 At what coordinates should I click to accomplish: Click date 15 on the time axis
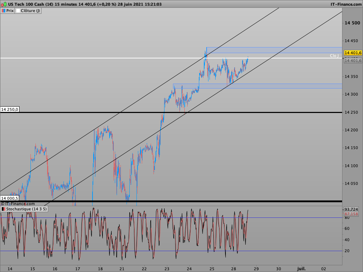tap(32, 269)
